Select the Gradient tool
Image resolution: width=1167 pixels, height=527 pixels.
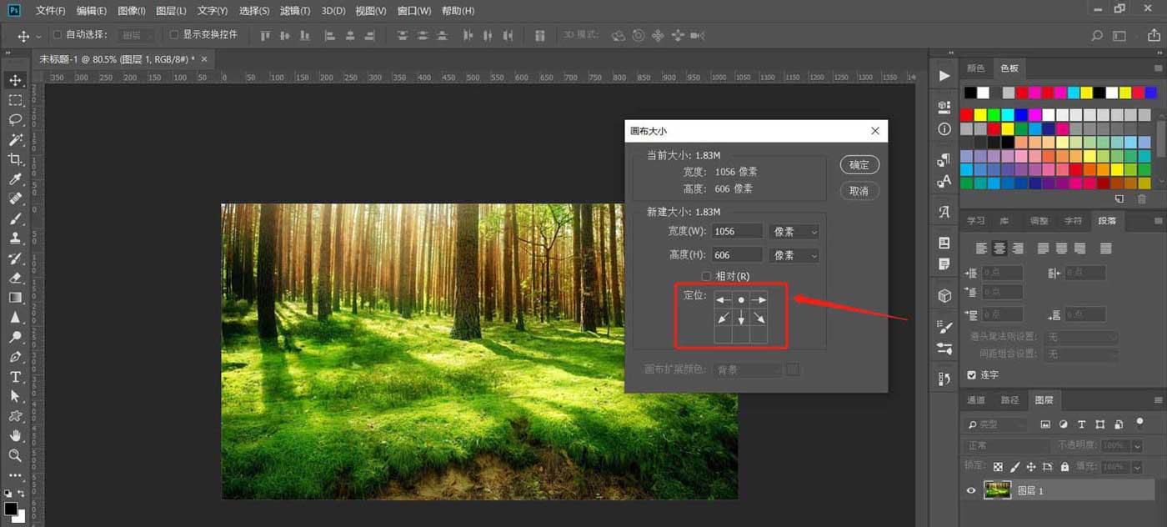[15, 297]
